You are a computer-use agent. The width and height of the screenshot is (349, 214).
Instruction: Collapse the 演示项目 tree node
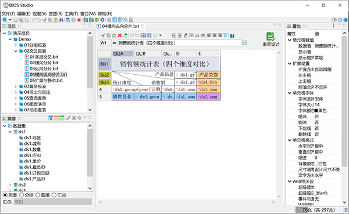(x=5, y=34)
